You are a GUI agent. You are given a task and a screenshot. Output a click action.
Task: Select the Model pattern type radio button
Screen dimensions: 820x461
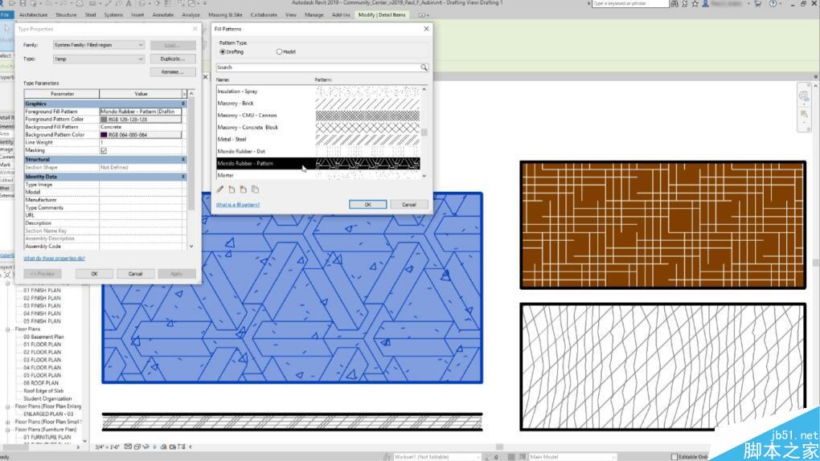pos(279,51)
